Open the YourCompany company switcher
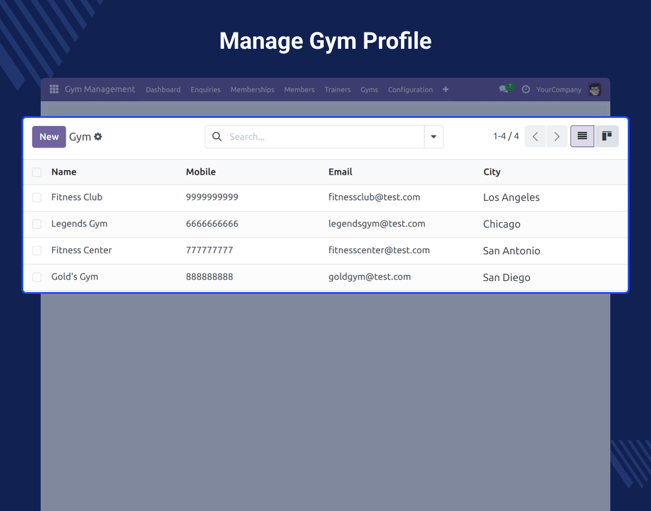The width and height of the screenshot is (651, 511). (x=559, y=89)
